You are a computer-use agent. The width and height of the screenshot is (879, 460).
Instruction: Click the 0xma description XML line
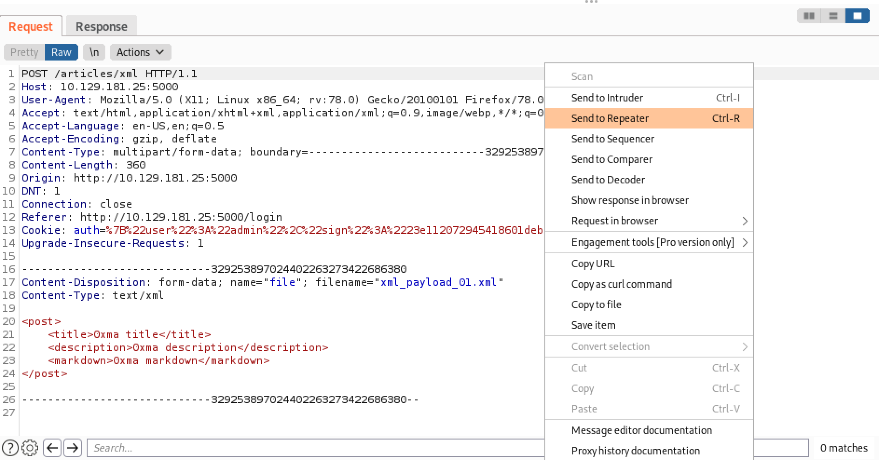tap(188, 347)
